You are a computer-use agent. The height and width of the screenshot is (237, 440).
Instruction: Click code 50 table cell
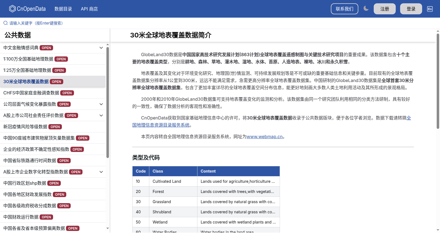(x=141, y=222)
